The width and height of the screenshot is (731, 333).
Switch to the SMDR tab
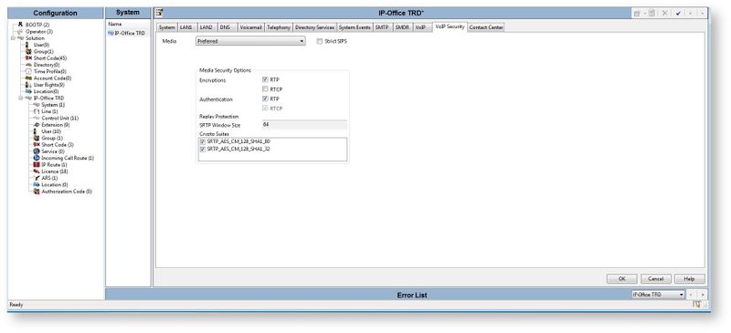(x=402, y=27)
